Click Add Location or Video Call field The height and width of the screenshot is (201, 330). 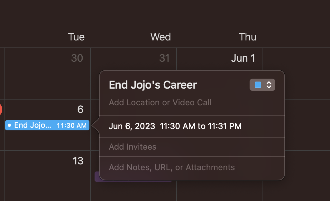click(160, 102)
